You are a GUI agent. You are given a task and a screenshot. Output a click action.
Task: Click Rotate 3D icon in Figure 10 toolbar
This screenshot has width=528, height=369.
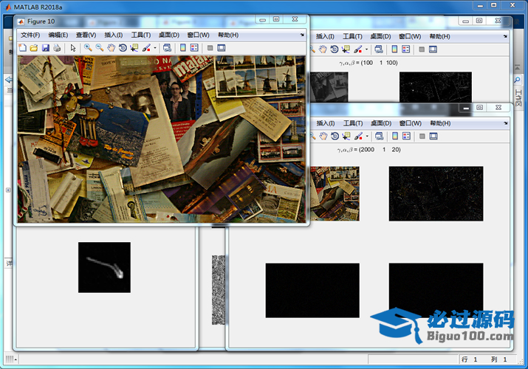click(123, 48)
